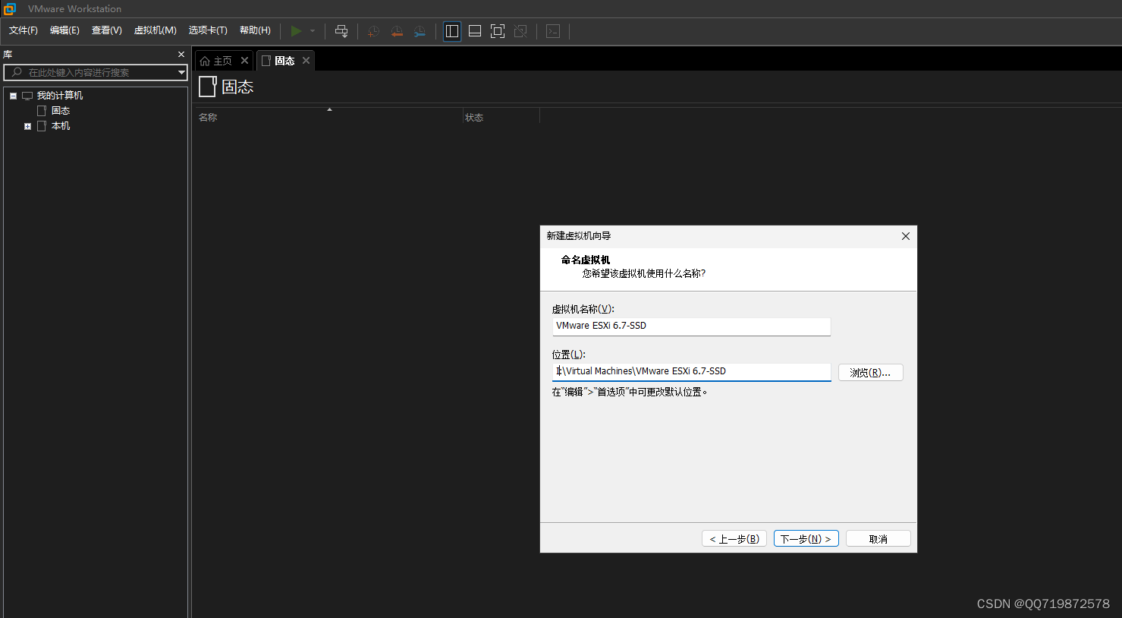Image resolution: width=1122 pixels, height=618 pixels.
Task: Proceed with the 下一步(N) button
Action: 806,539
